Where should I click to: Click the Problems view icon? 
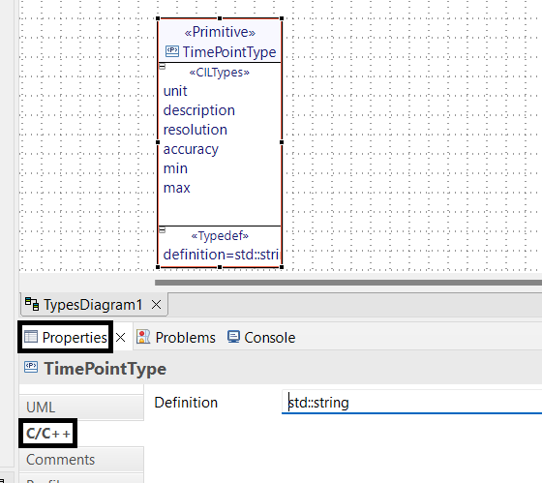coord(143,337)
